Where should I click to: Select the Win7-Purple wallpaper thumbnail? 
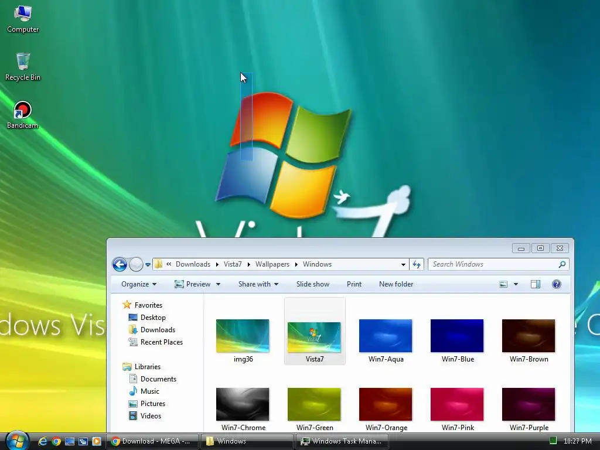click(529, 404)
